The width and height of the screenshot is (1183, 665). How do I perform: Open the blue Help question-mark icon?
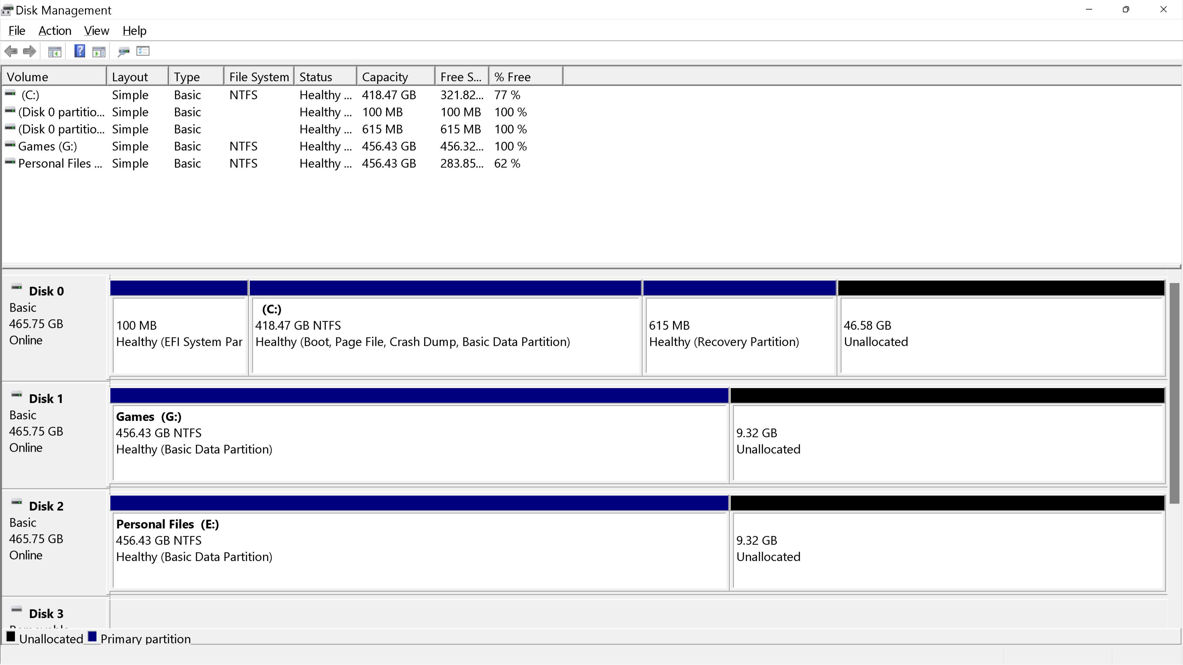coord(79,51)
